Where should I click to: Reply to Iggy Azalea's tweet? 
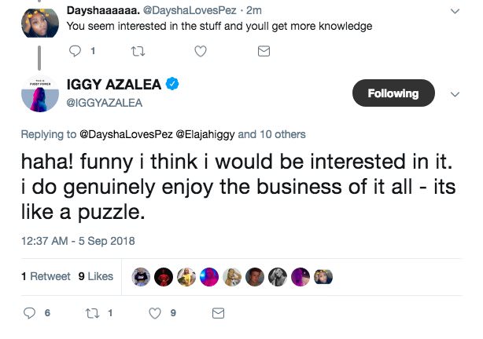31,312
